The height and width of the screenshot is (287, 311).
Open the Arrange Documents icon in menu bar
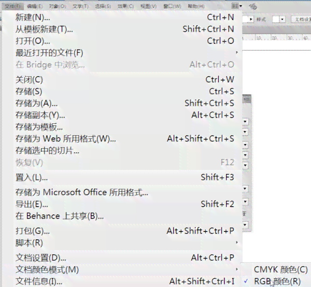237,6
